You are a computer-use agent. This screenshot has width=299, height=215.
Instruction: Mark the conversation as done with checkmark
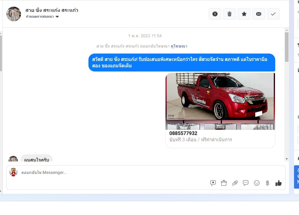pos(273,14)
